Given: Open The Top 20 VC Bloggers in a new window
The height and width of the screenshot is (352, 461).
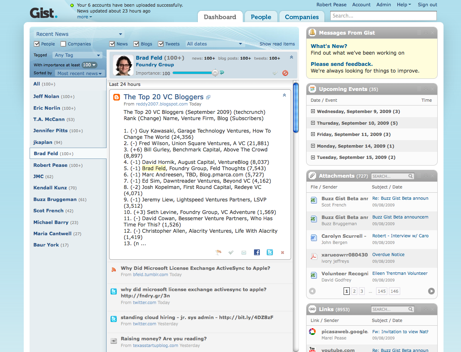Looking at the screenshot, I should coord(208,97).
